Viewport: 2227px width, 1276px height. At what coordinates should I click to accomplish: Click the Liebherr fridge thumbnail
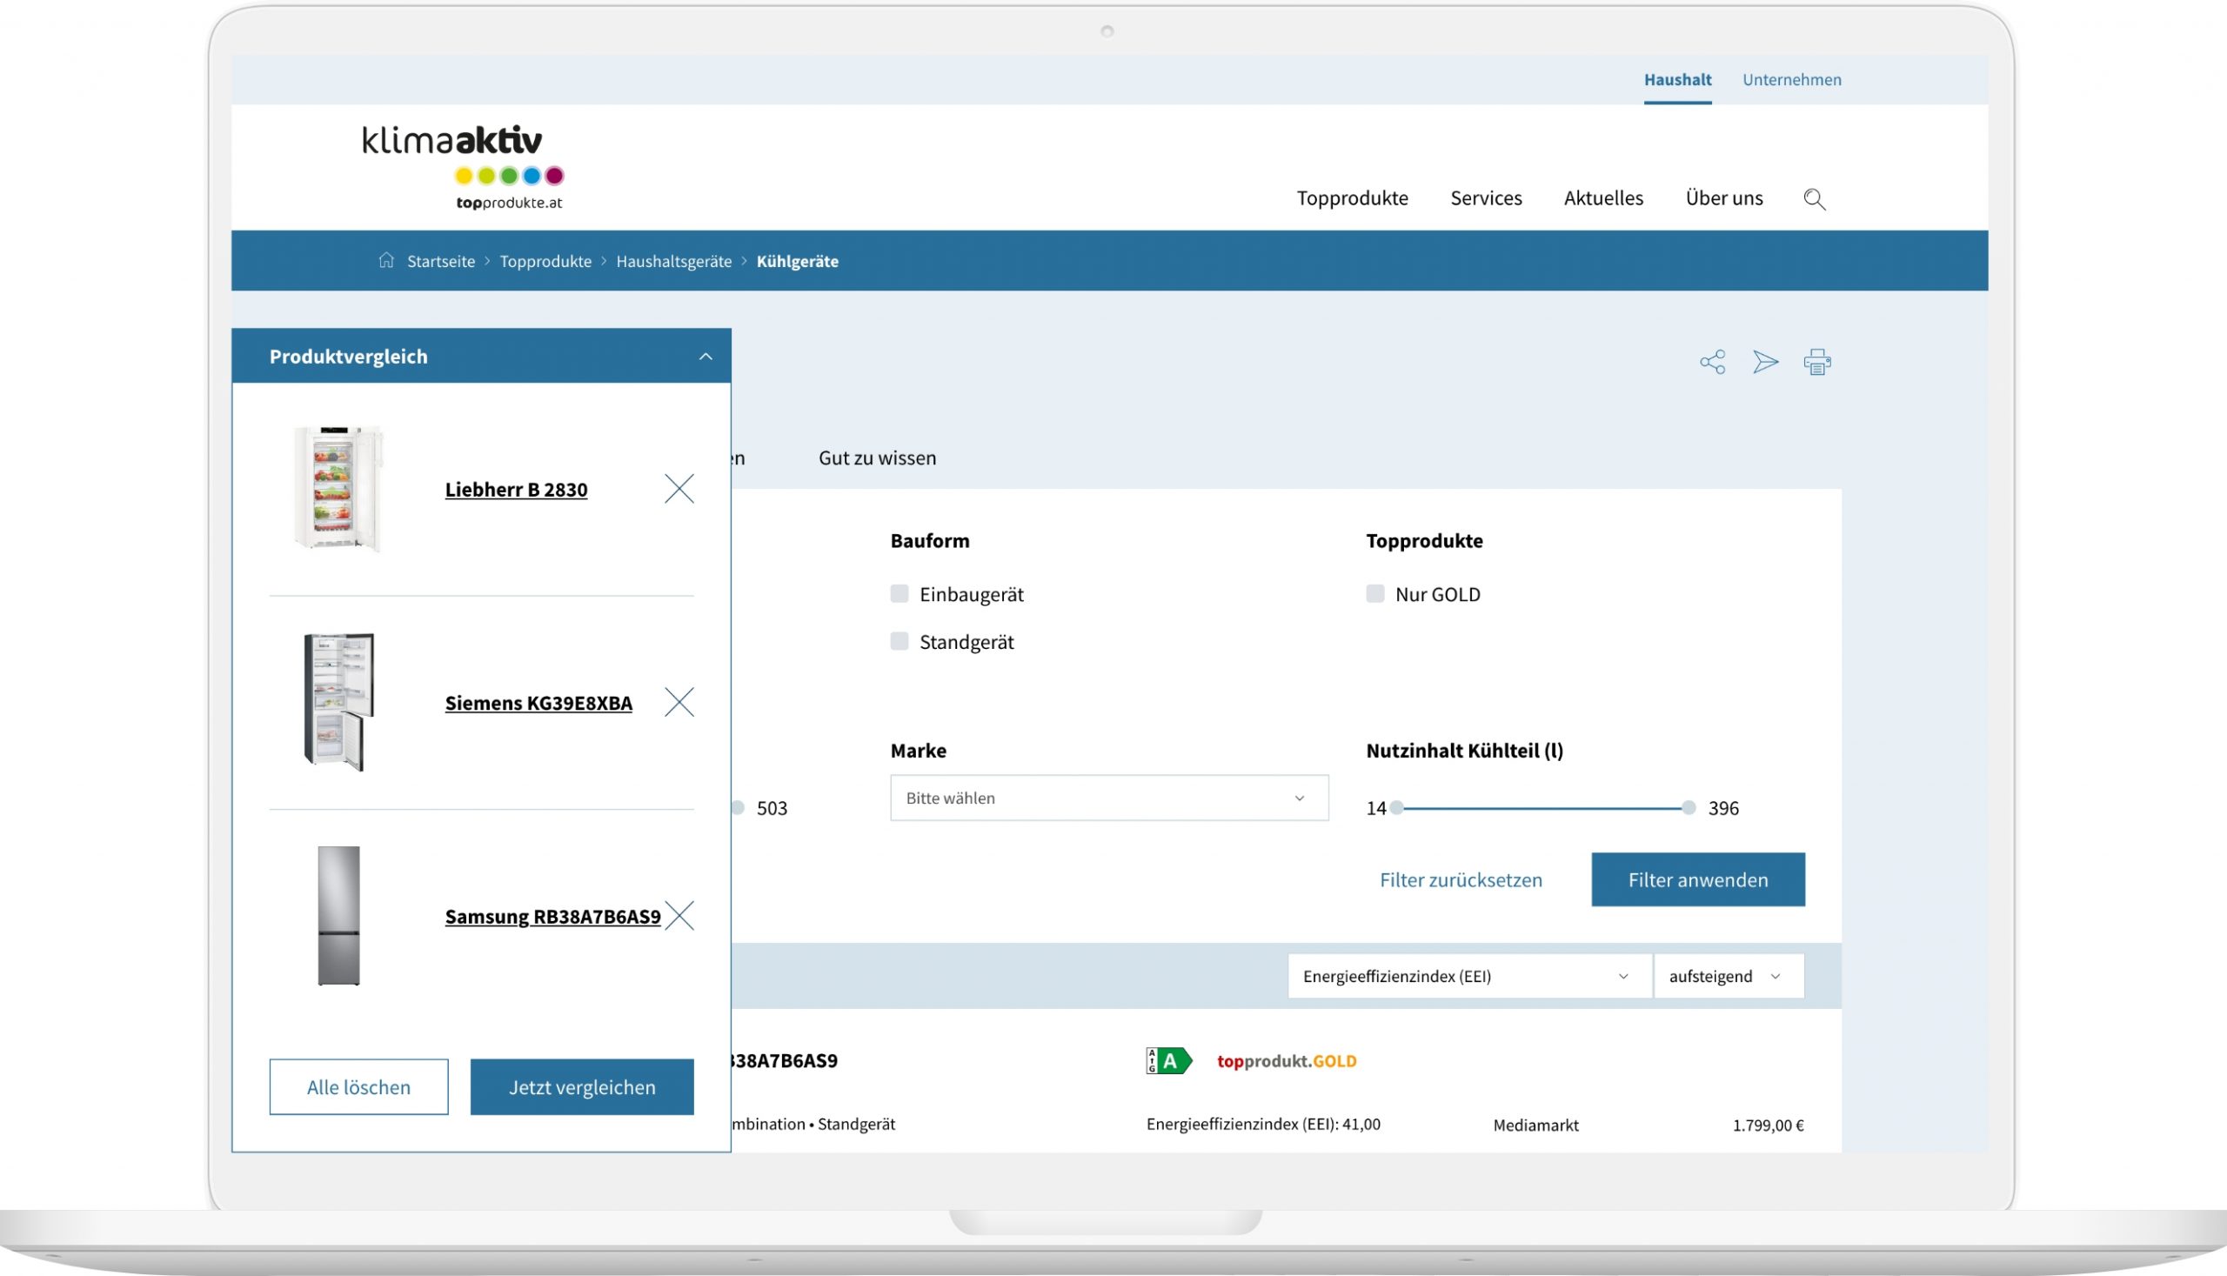coord(338,489)
